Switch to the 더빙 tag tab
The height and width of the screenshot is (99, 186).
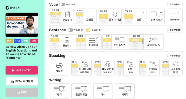pyautogui.click(x=34, y=41)
